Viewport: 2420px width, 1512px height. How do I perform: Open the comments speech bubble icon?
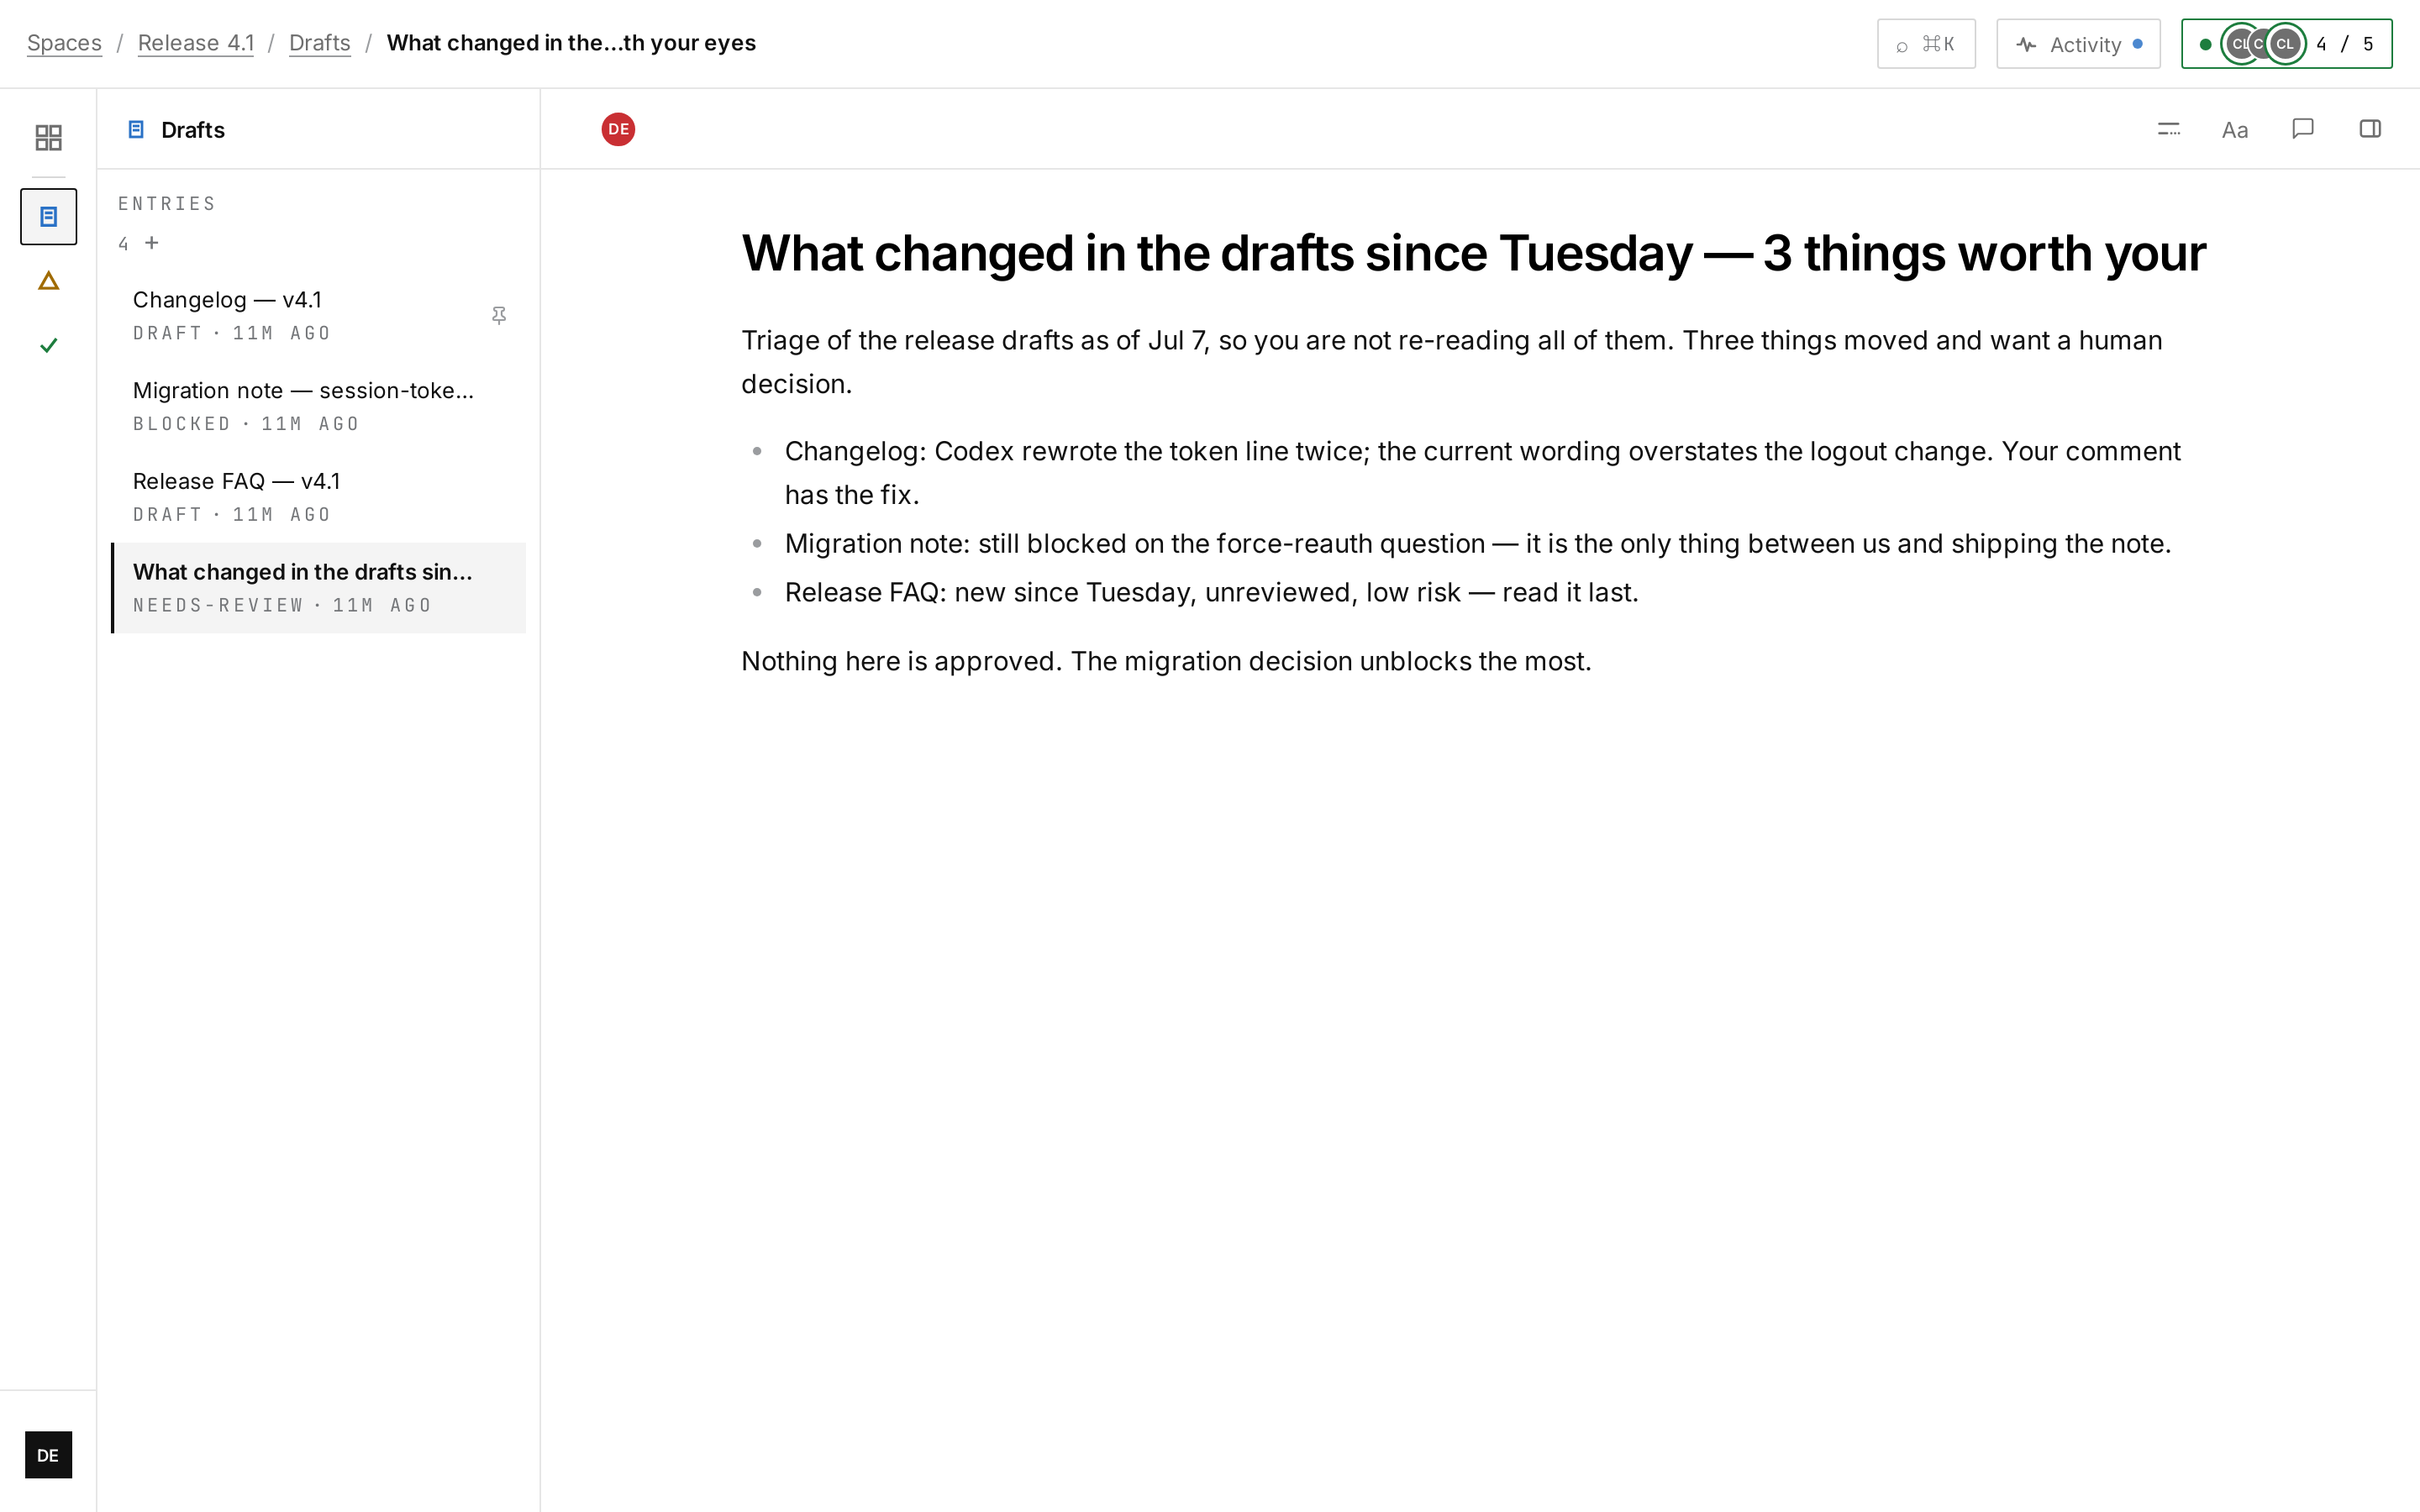coord(2302,129)
